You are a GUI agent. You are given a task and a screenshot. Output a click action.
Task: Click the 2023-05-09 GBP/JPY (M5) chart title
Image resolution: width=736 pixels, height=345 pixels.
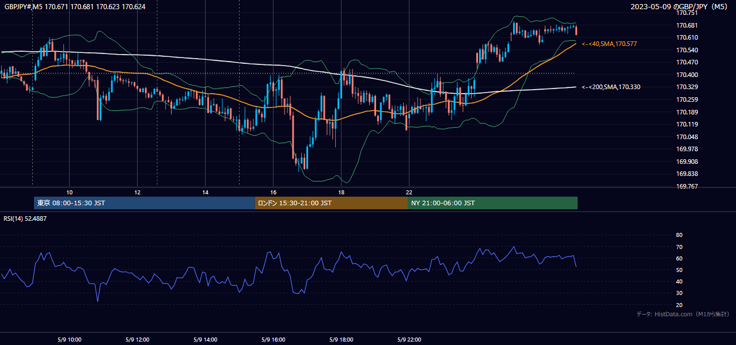pyautogui.click(x=679, y=7)
